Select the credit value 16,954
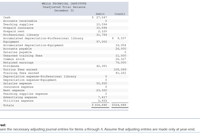 (121, 45)
